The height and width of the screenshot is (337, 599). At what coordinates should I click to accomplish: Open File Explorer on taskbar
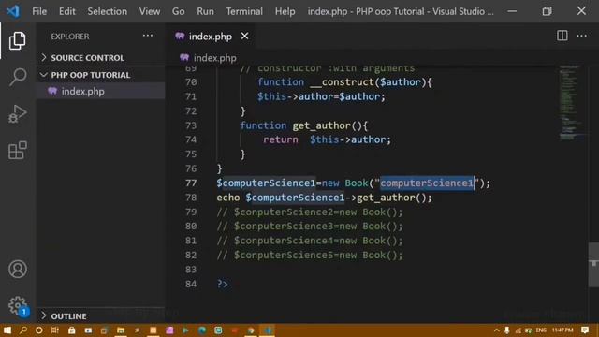(x=121, y=330)
